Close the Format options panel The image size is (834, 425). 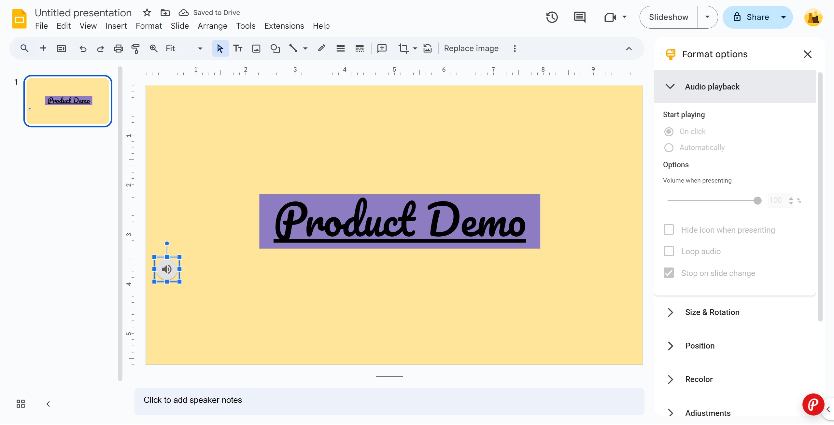807,54
